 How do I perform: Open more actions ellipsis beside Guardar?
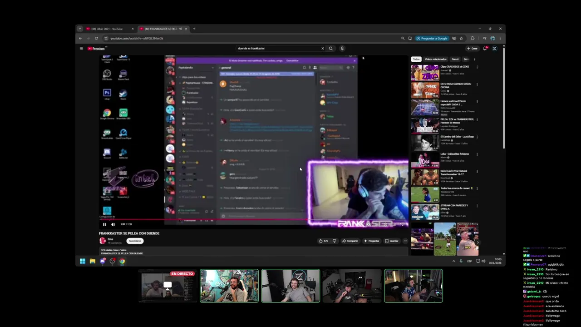405,241
